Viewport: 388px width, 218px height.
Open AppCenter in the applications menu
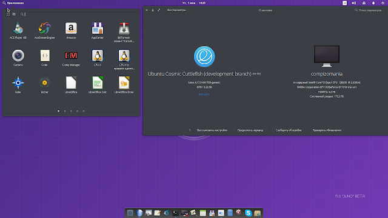(98, 31)
